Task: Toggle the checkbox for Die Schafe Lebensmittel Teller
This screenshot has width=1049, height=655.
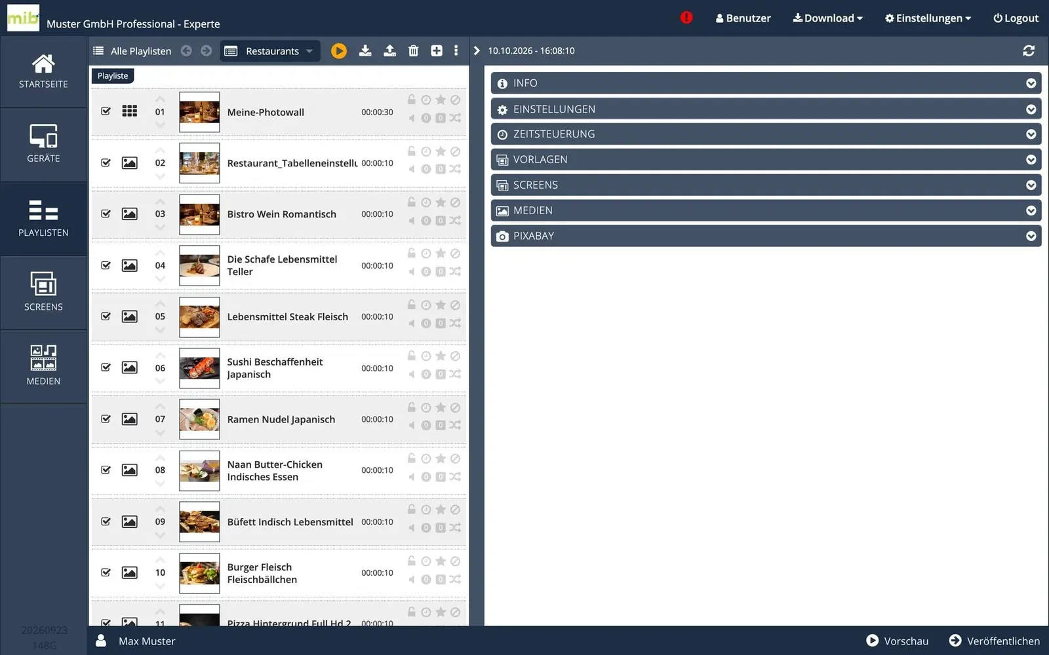Action: click(106, 265)
